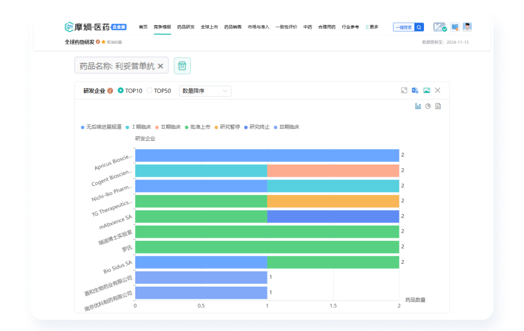Click the 瑞迪博士实验室 green bar
Viewport: 524px width, 331px height.
click(267, 232)
